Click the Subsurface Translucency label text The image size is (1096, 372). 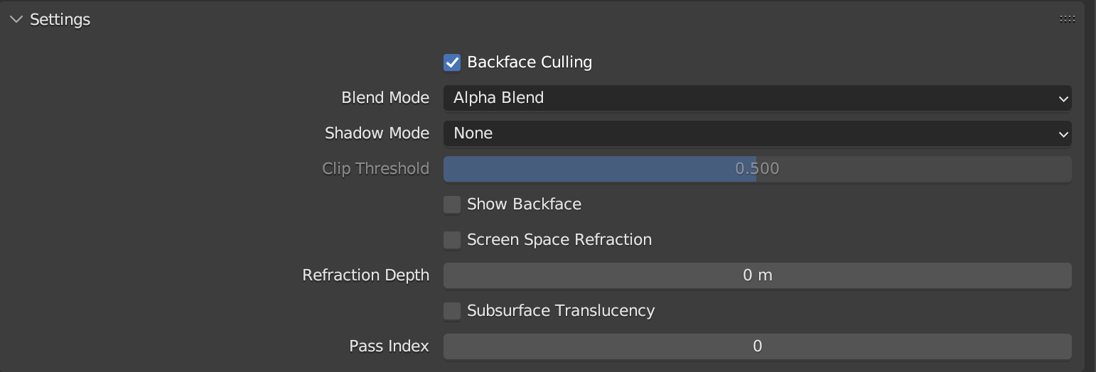[x=560, y=311]
